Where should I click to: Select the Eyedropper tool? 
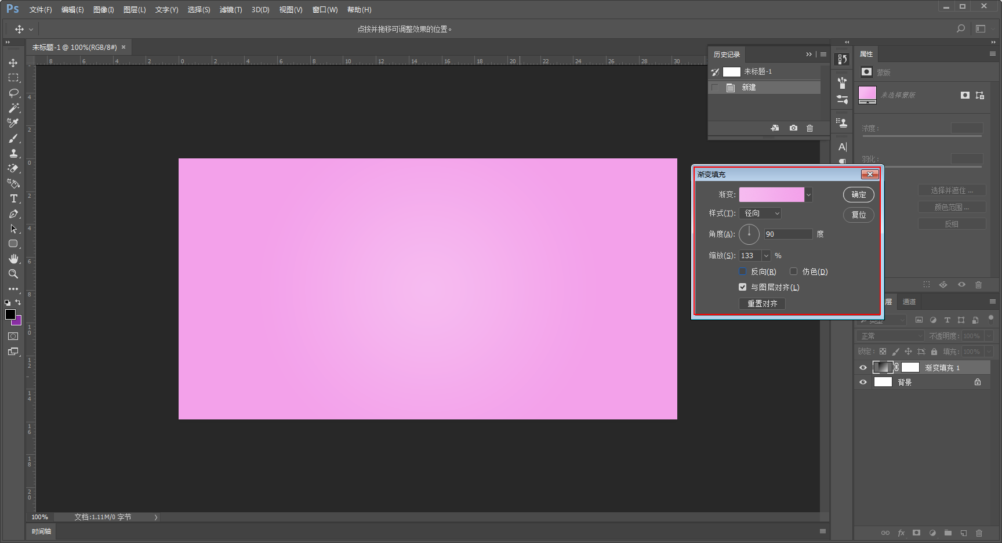point(13,123)
